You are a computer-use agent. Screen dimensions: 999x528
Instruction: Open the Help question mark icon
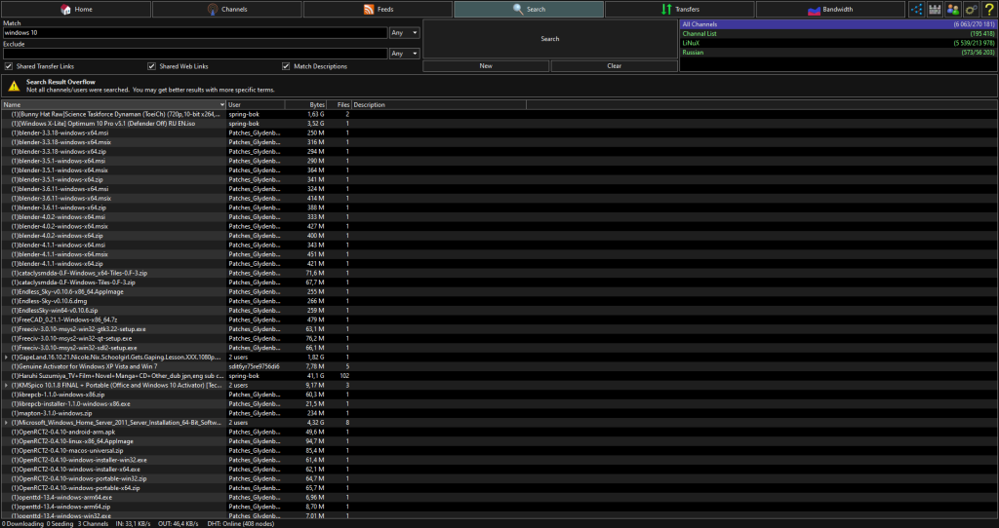point(989,9)
